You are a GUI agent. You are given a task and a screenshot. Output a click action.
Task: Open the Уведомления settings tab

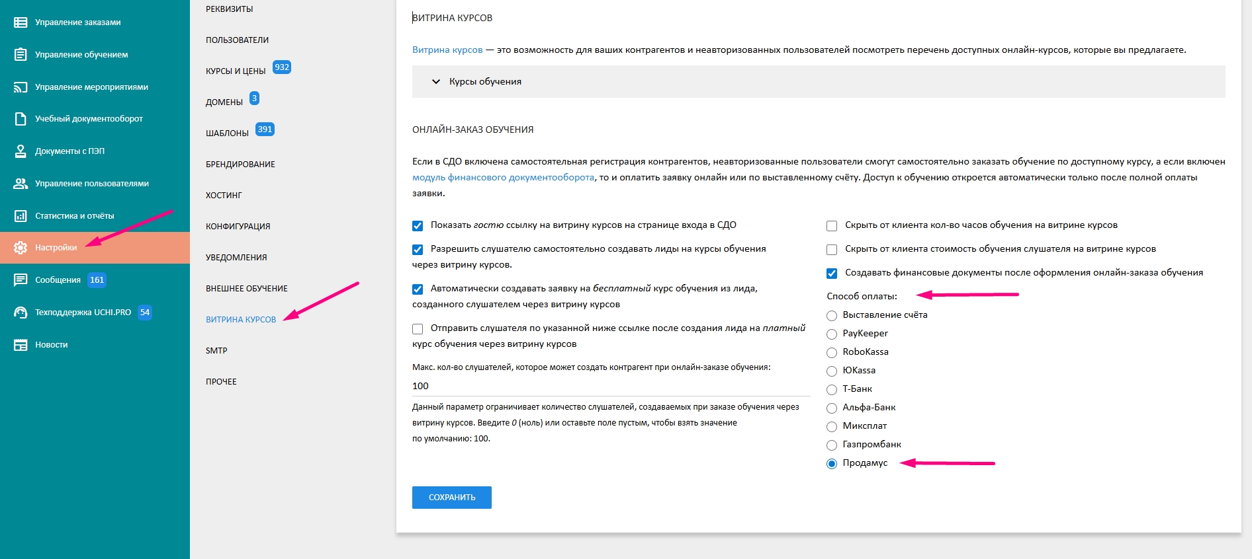click(236, 258)
